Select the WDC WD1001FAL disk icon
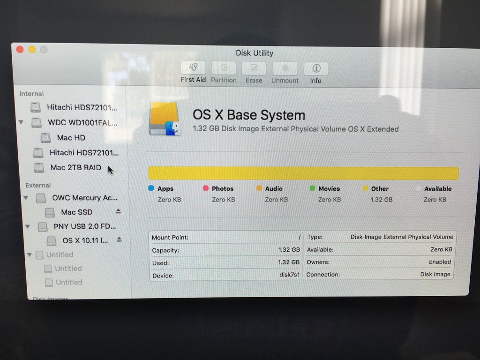480x360 pixels. click(37, 123)
